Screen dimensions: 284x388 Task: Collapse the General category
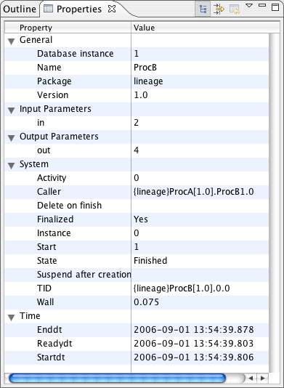(11, 41)
